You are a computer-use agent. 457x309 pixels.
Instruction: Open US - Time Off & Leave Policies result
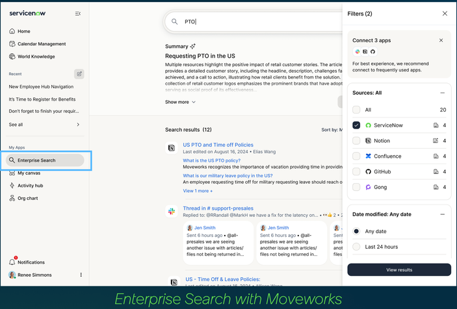[x=223, y=279]
